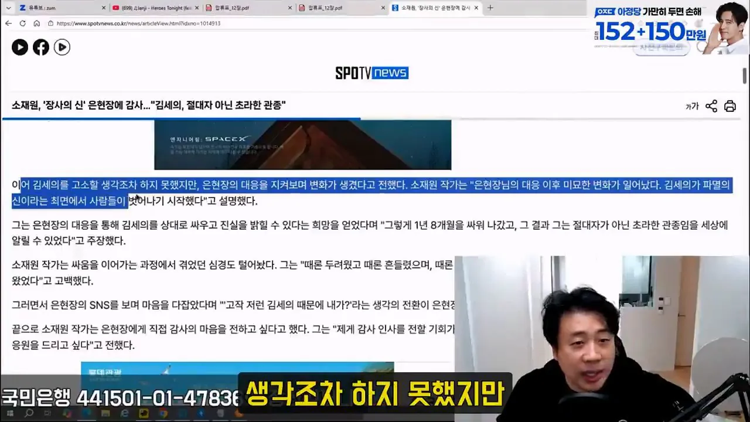Click the paragraph starting 끝으로 소재원 작가는

(233, 337)
